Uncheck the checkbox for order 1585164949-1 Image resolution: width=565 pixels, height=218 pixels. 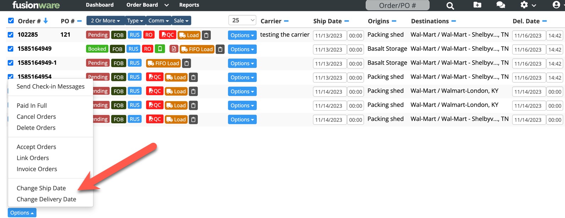[11, 63]
